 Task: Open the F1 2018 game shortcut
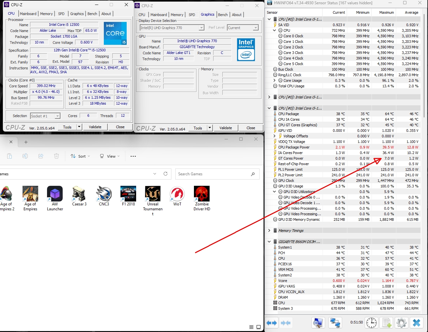128,196
